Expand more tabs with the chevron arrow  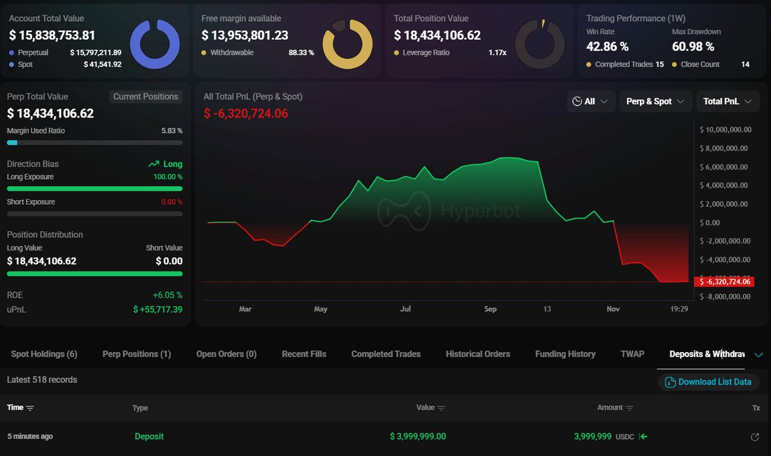pyautogui.click(x=758, y=355)
